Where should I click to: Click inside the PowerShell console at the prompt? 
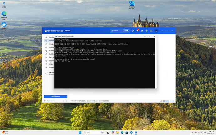[69, 61]
